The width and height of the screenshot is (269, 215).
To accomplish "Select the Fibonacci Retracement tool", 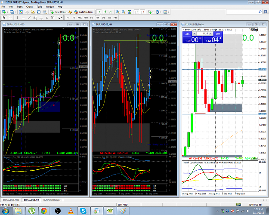I will point(41,18).
